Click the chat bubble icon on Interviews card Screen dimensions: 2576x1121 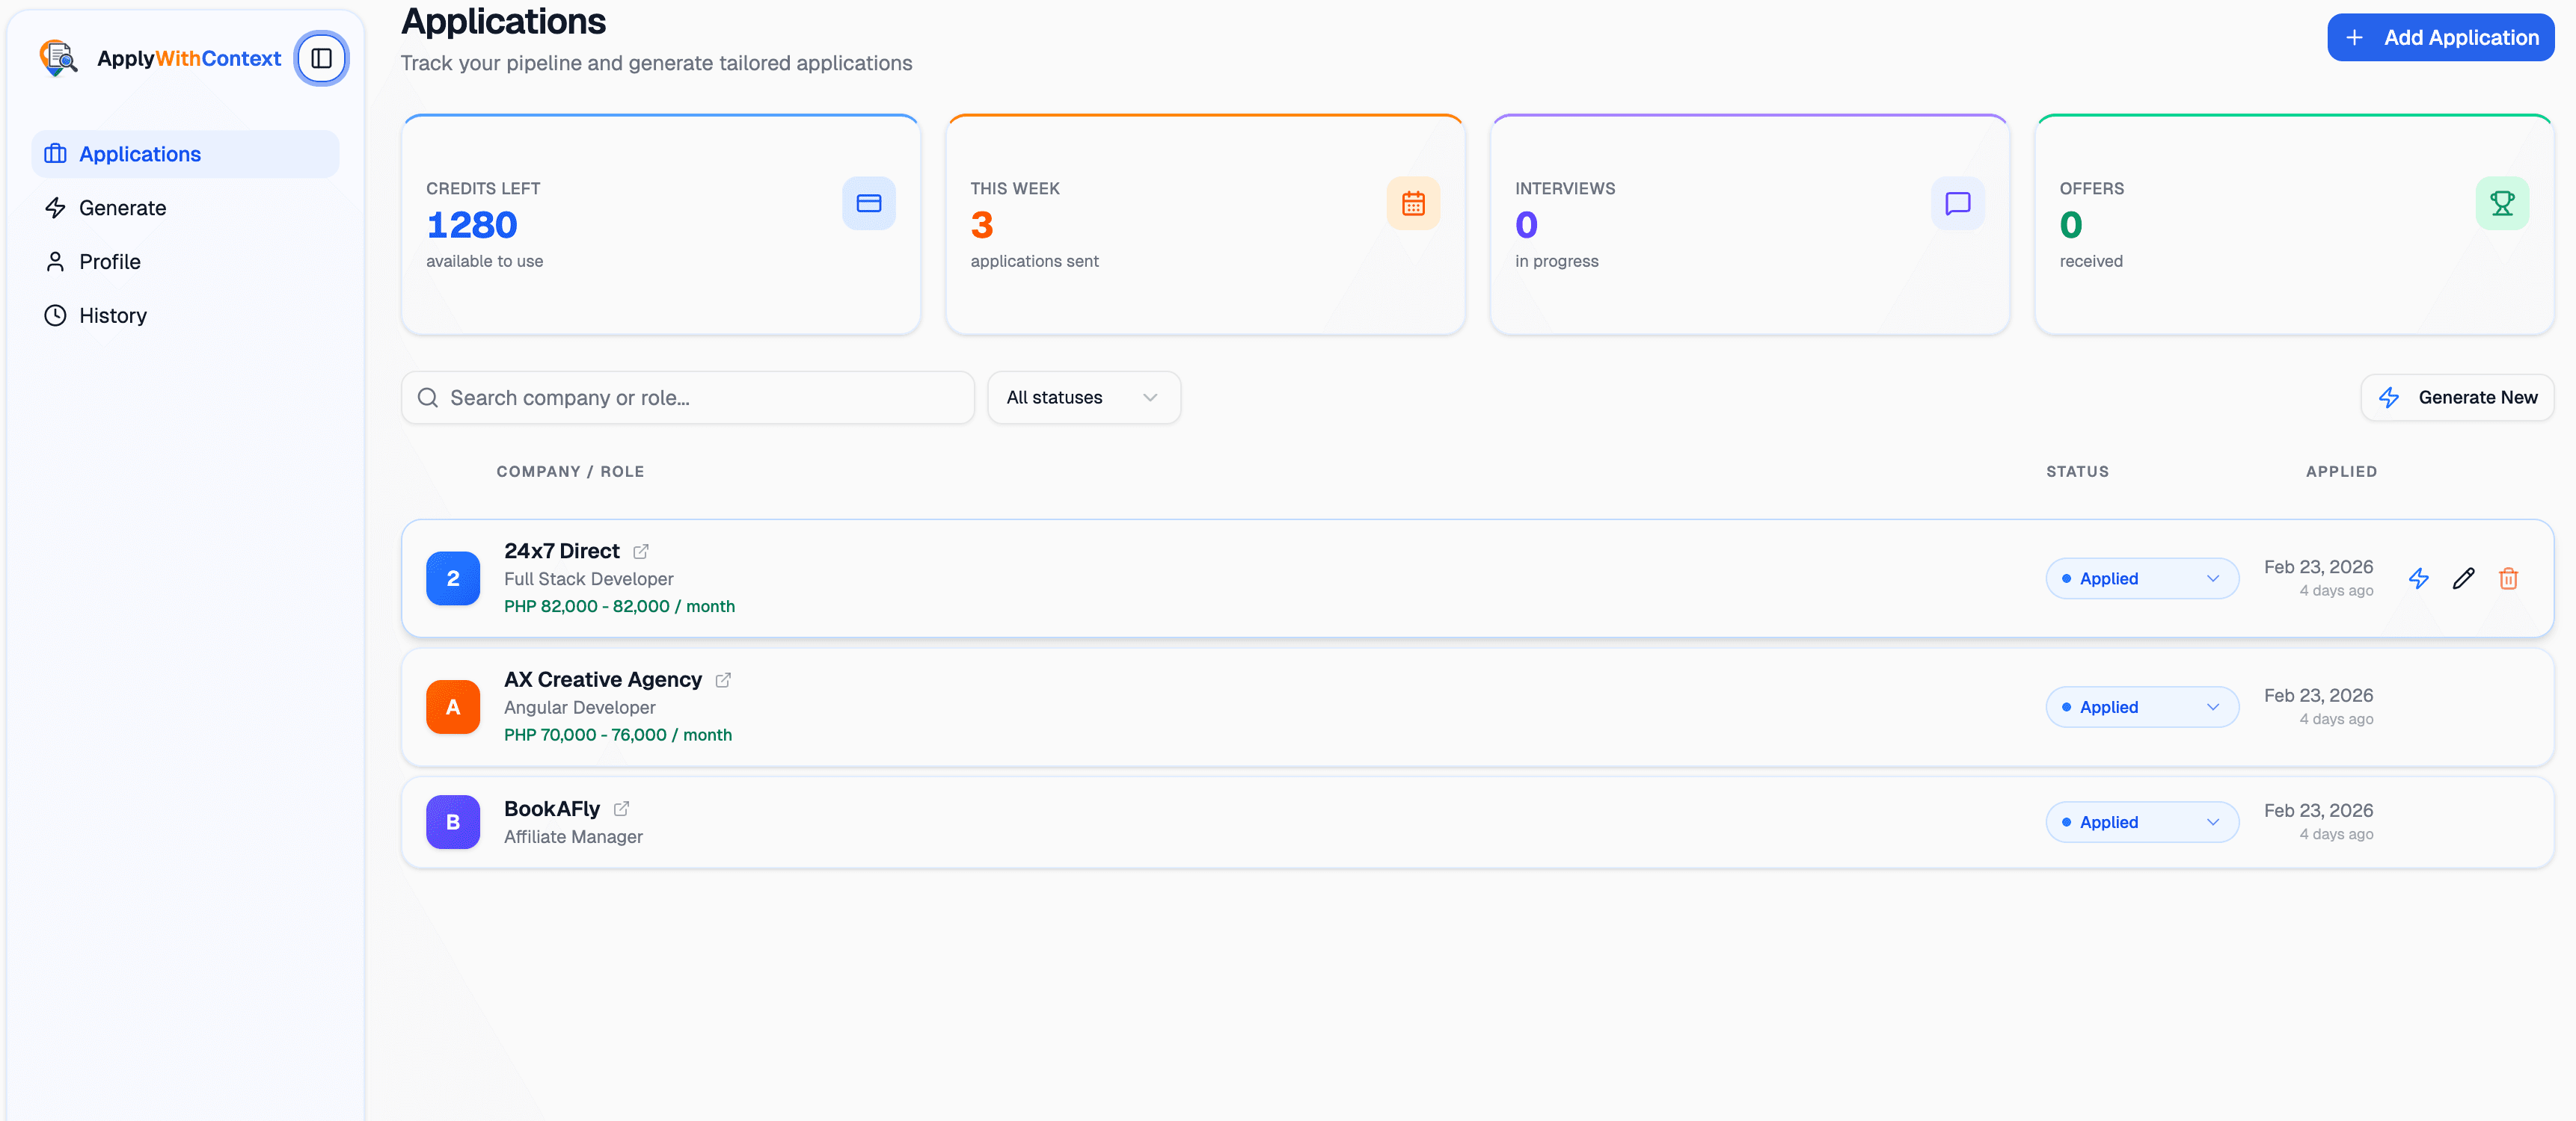1958,204
